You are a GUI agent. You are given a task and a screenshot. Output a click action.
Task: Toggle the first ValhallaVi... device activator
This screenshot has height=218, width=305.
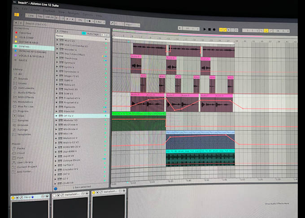[54, 196]
